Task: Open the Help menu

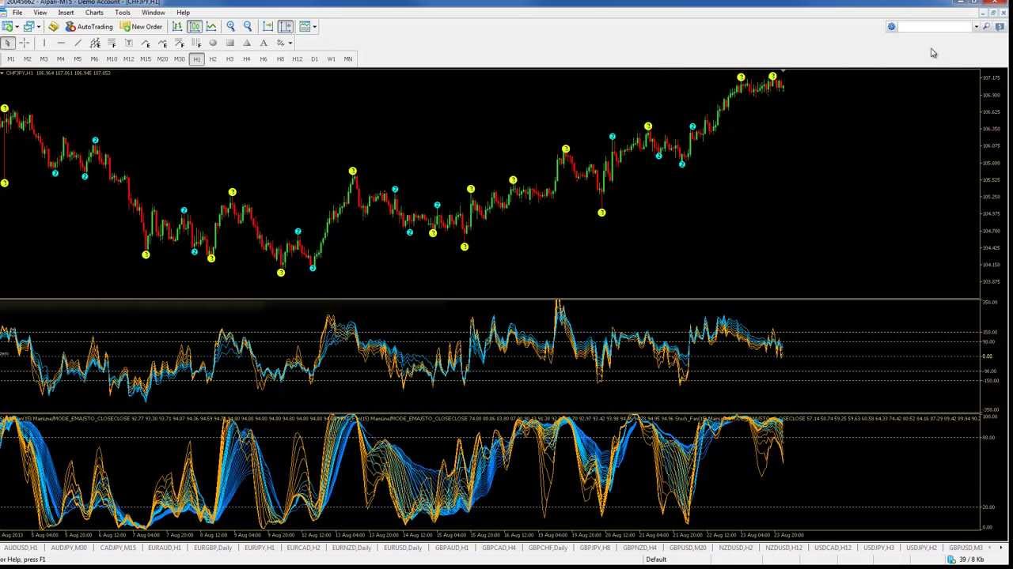Action: pyautogui.click(x=183, y=13)
